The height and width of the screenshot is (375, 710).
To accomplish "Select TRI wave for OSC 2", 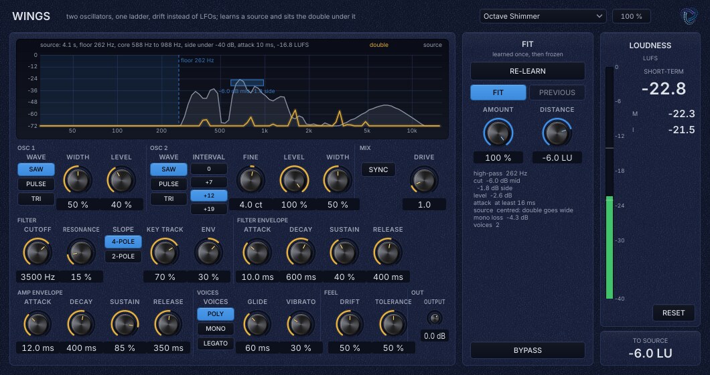I will tap(168, 199).
